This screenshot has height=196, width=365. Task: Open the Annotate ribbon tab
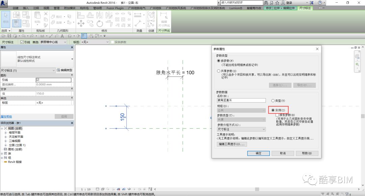point(36,8)
